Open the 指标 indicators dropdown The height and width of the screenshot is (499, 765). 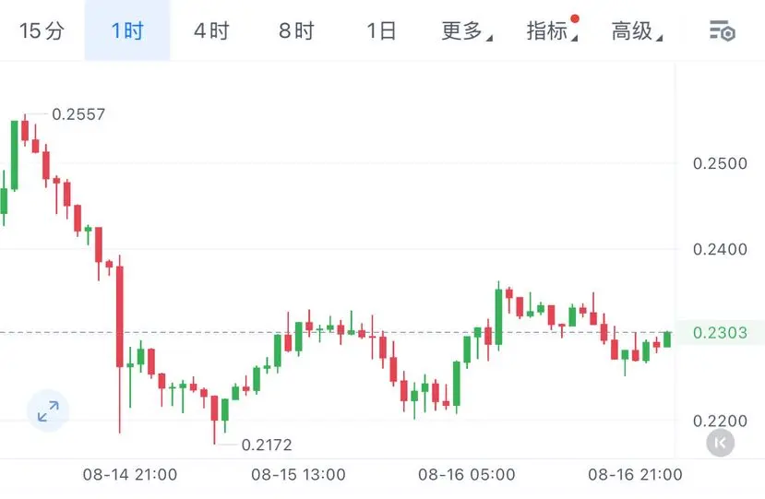[551, 30]
